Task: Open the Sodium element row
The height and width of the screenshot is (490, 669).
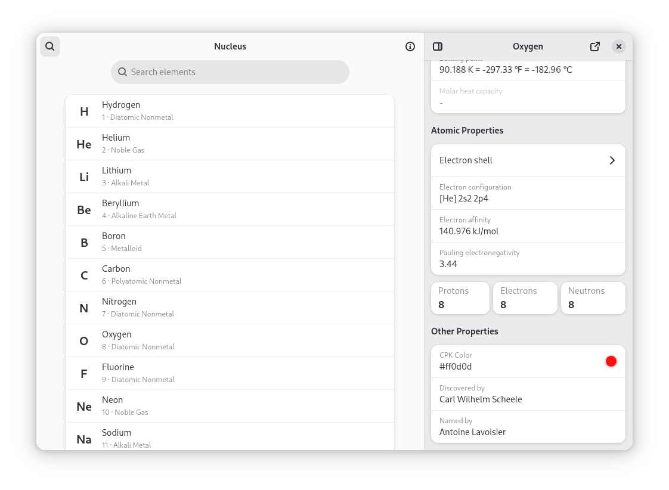Action: (x=230, y=438)
